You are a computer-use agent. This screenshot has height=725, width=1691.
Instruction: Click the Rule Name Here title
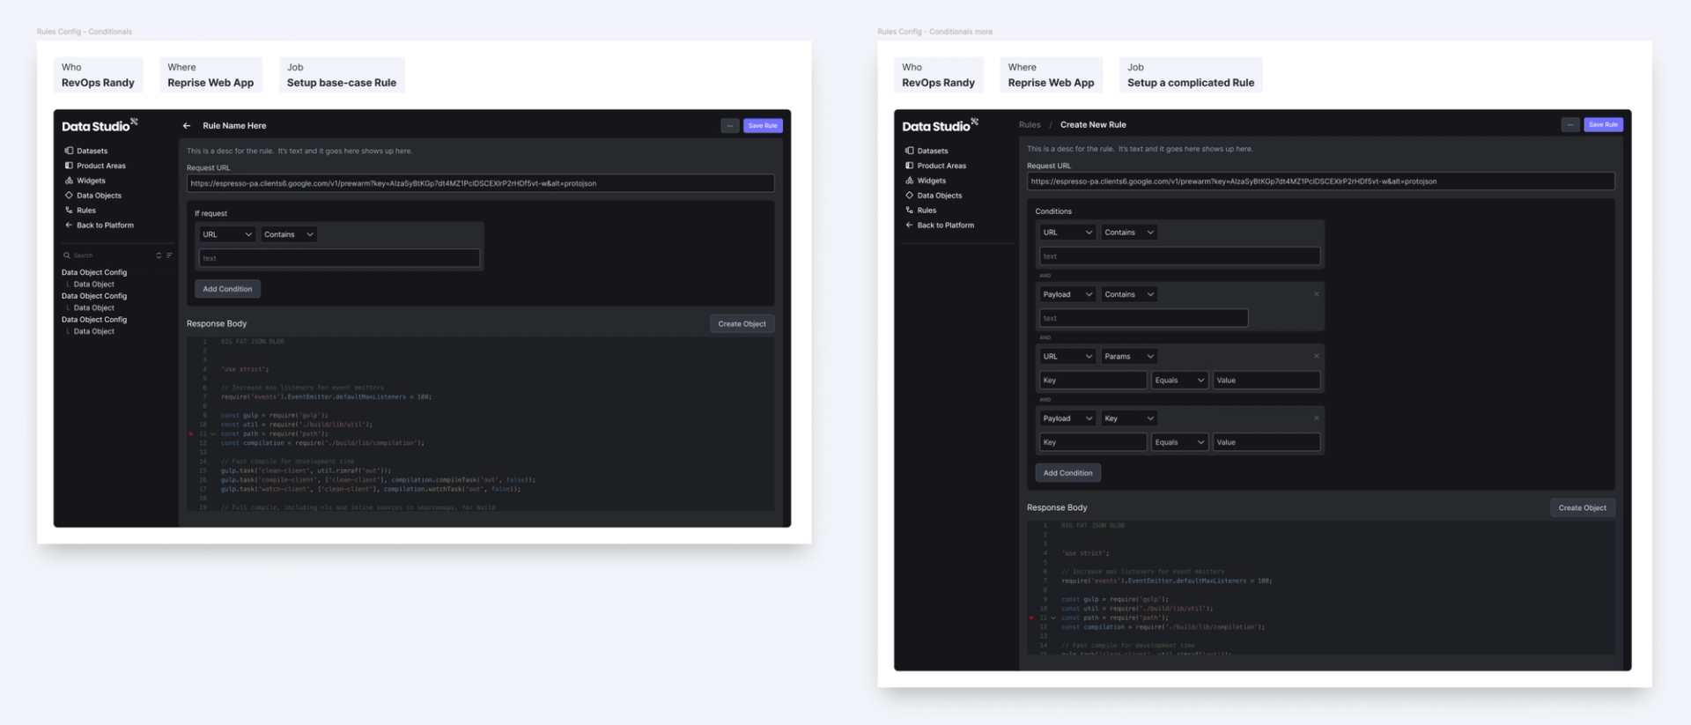pos(234,126)
